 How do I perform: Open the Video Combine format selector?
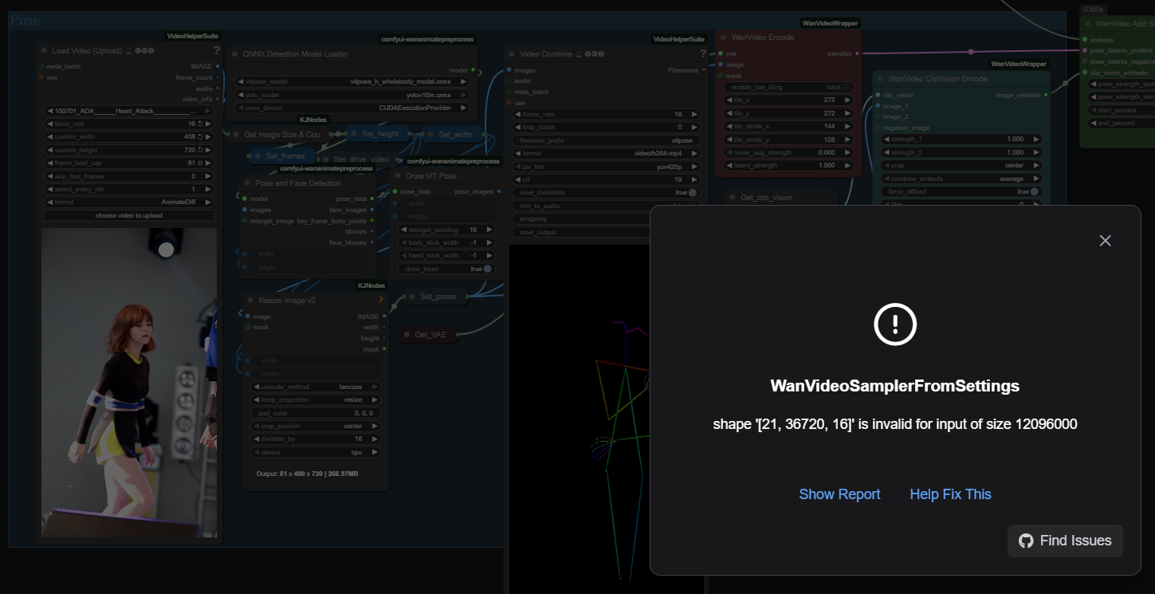[605, 153]
